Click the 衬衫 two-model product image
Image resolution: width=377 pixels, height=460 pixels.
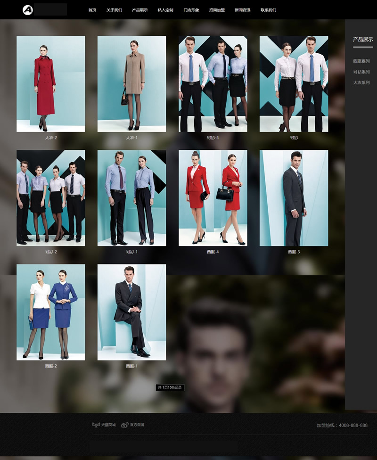[294, 84]
